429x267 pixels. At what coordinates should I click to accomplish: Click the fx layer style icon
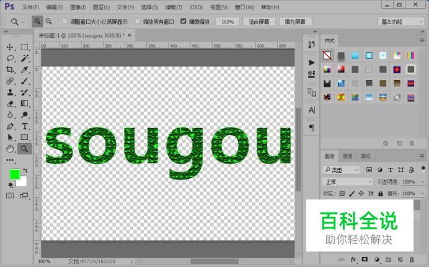pos(353,260)
